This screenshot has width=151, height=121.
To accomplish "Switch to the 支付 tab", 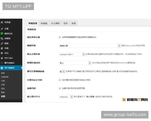I will pos(65,23).
